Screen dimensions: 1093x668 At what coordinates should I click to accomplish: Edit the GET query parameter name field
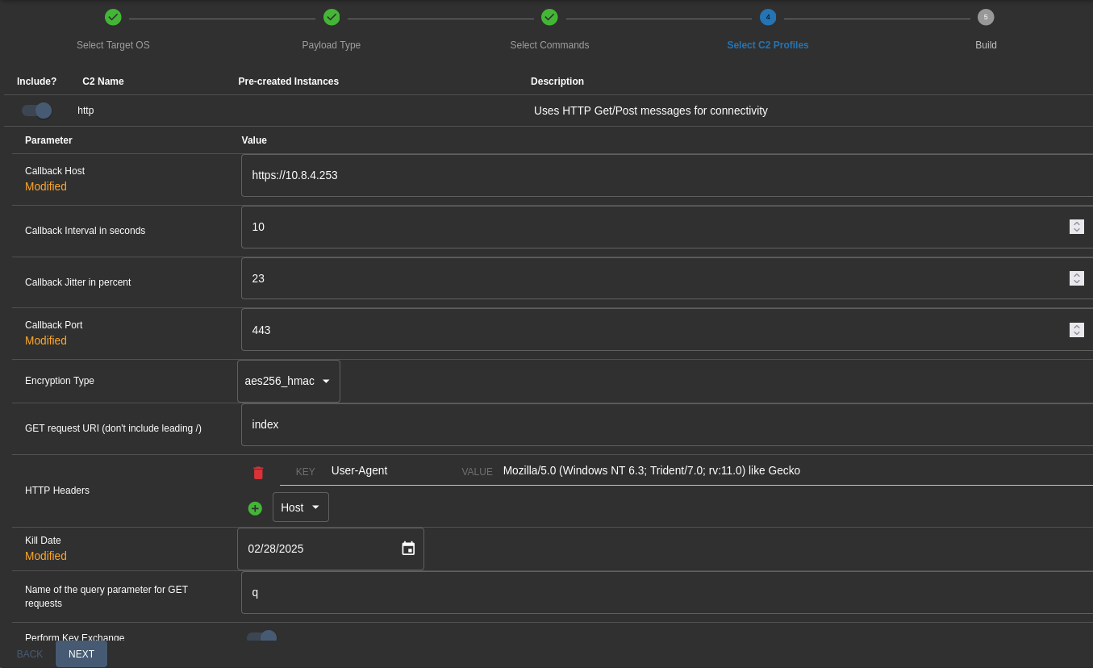667,592
